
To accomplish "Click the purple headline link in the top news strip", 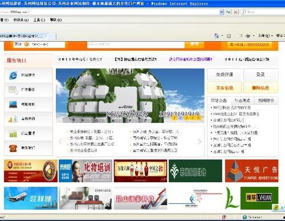I will [x=190, y=59].
